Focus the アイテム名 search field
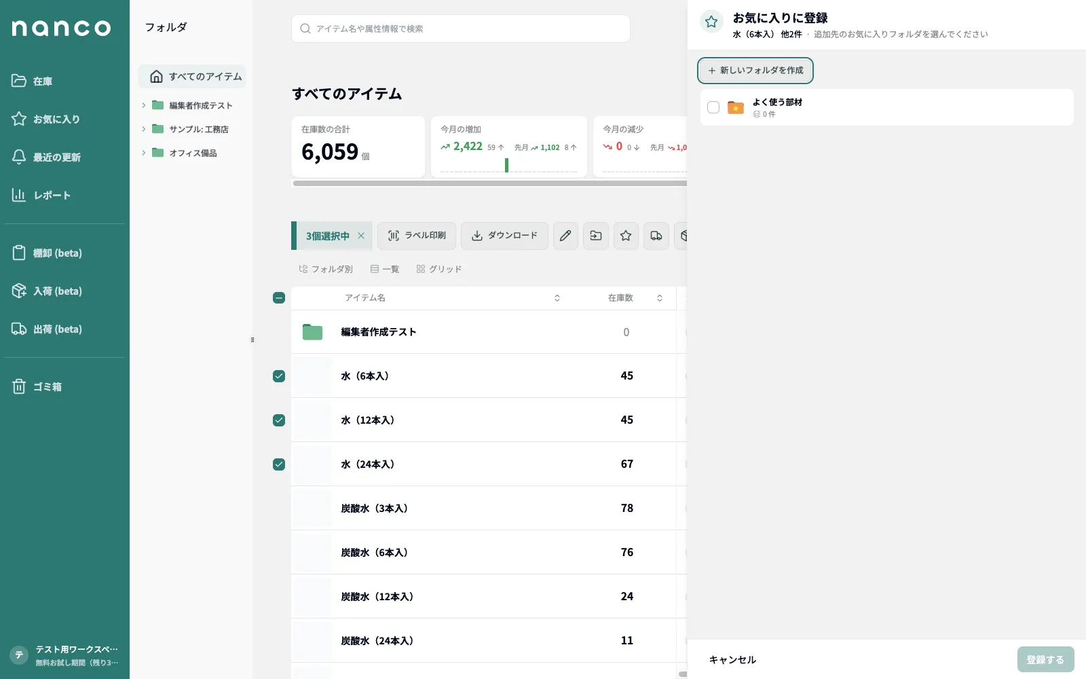 461,29
